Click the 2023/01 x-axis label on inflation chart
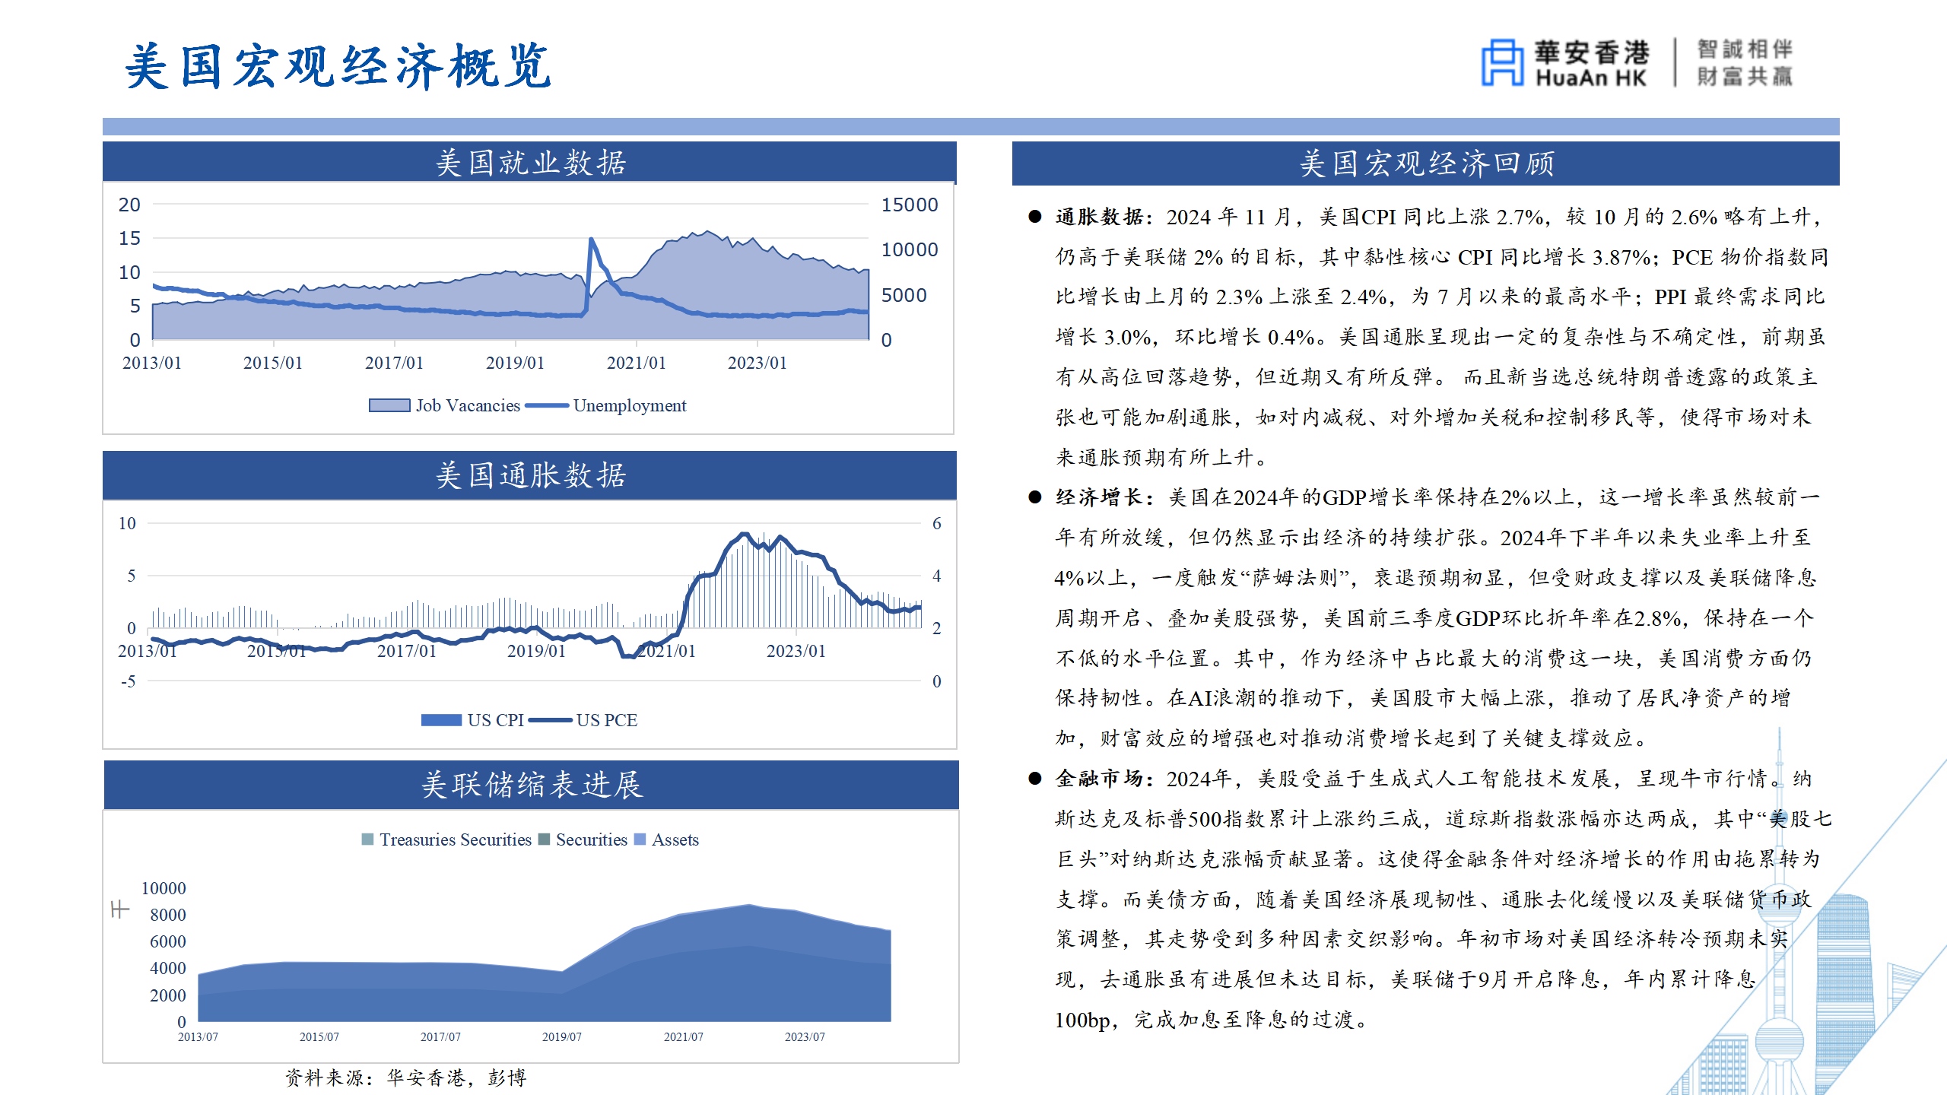 click(x=796, y=651)
